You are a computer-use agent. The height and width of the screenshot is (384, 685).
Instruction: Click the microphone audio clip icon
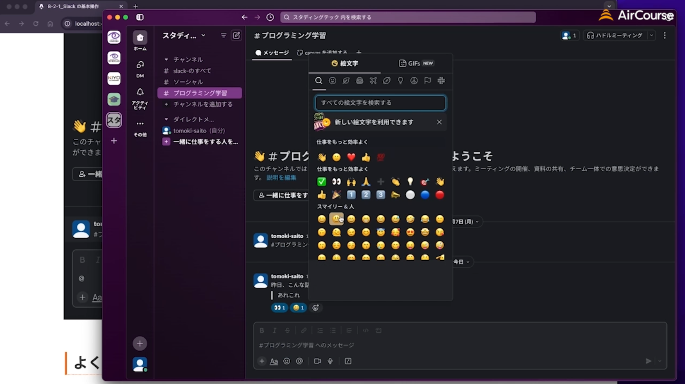click(x=330, y=361)
